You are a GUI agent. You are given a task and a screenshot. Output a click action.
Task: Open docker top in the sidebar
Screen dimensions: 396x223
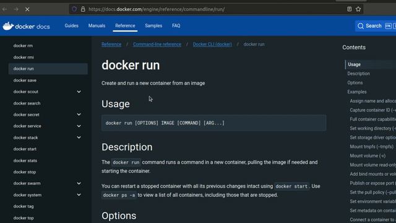(24, 218)
